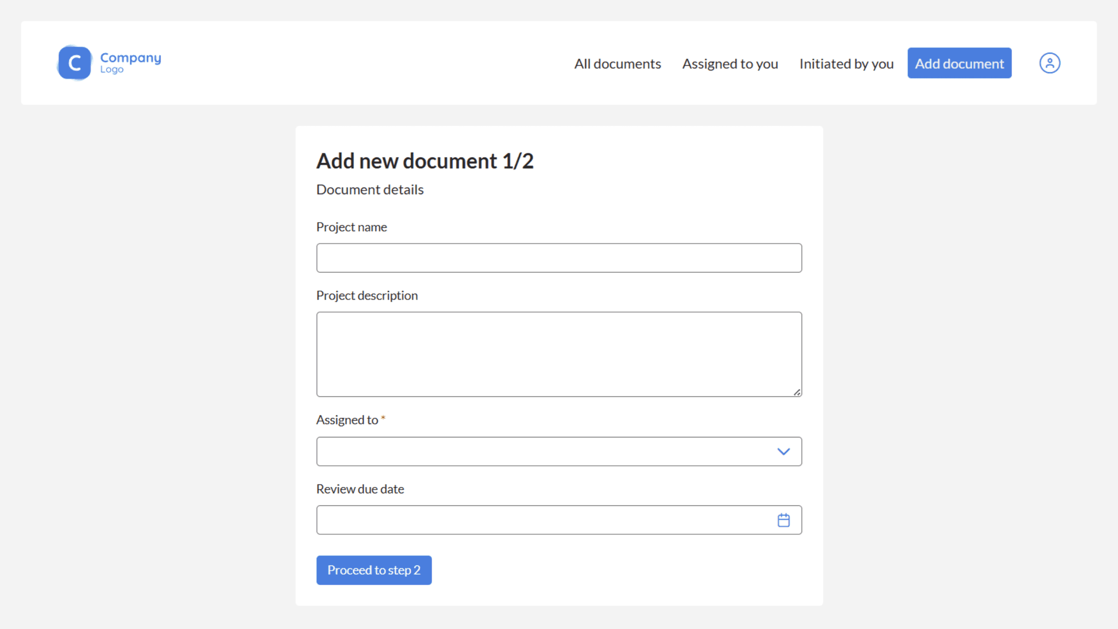Switch to Assigned to you
The width and height of the screenshot is (1118, 629).
tap(730, 63)
